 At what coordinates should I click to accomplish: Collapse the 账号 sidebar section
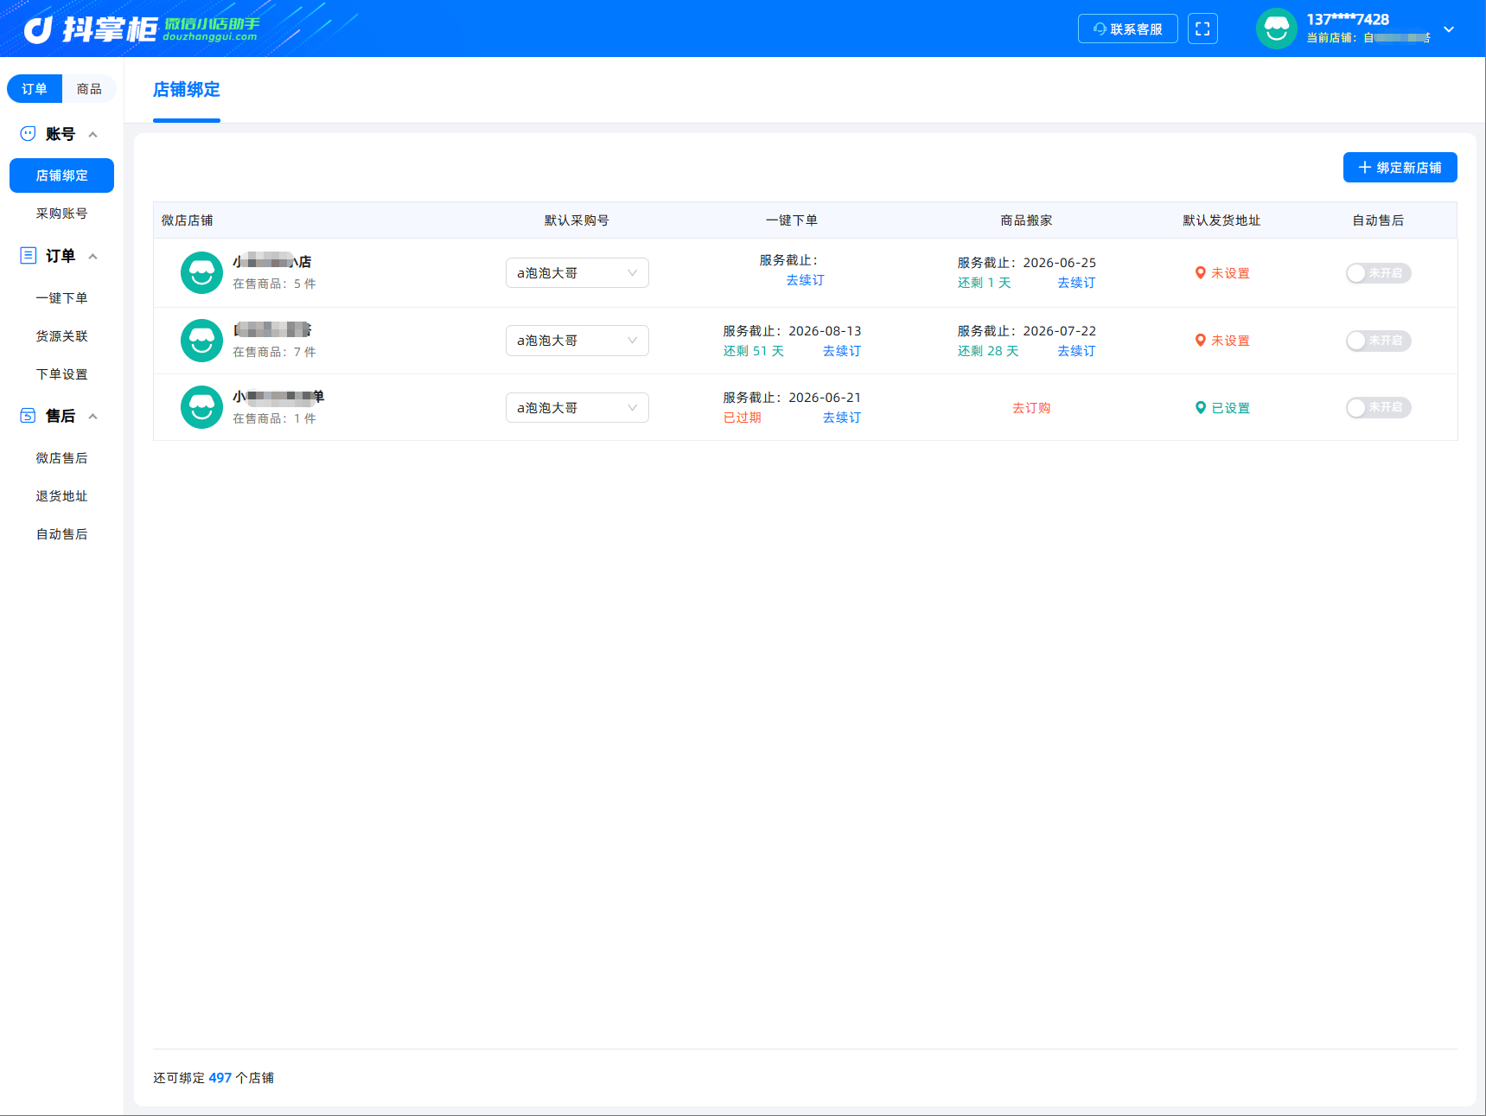[x=92, y=134]
